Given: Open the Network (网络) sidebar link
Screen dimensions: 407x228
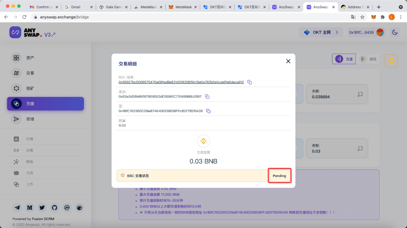Looking at the screenshot, I should click(x=46, y=162).
